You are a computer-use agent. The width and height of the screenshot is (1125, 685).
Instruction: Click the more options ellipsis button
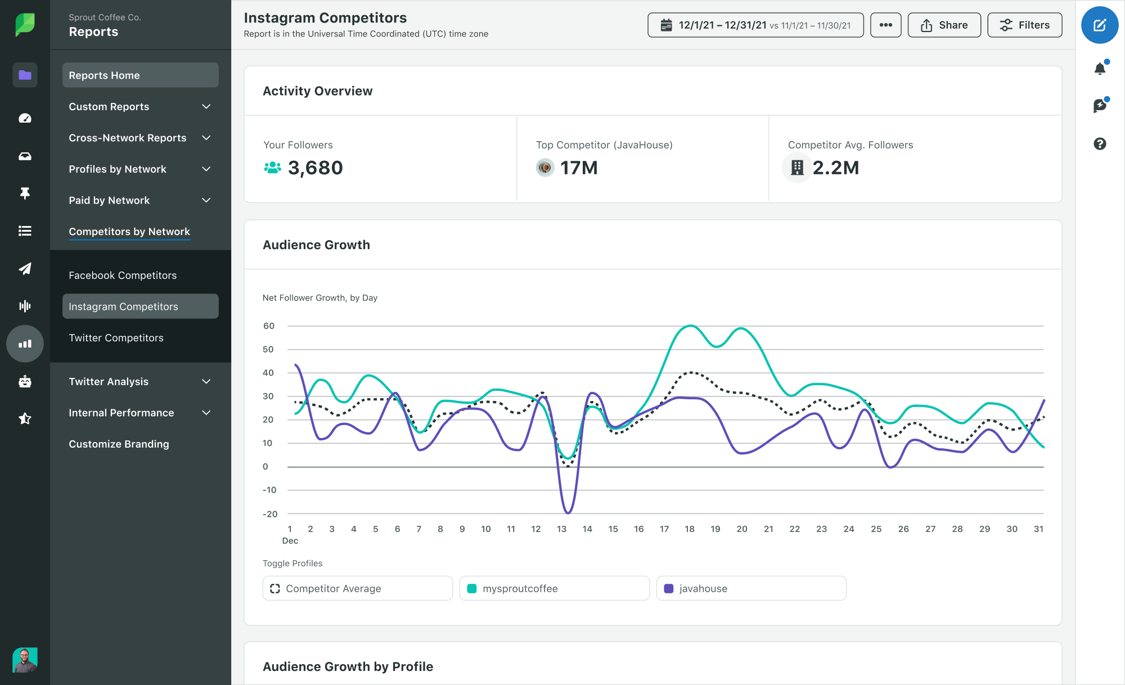coord(885,25)
